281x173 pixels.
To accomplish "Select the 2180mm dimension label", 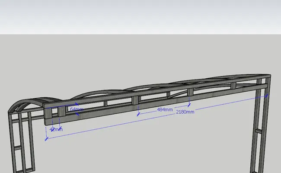I will point(185,112).
